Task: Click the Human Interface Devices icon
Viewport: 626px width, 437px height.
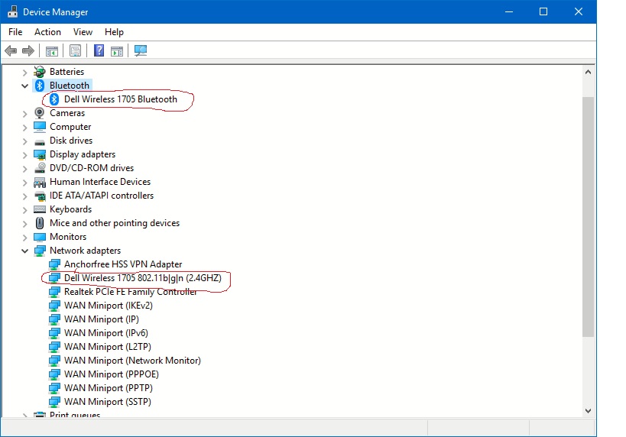Action: click(x=40, y=182)
